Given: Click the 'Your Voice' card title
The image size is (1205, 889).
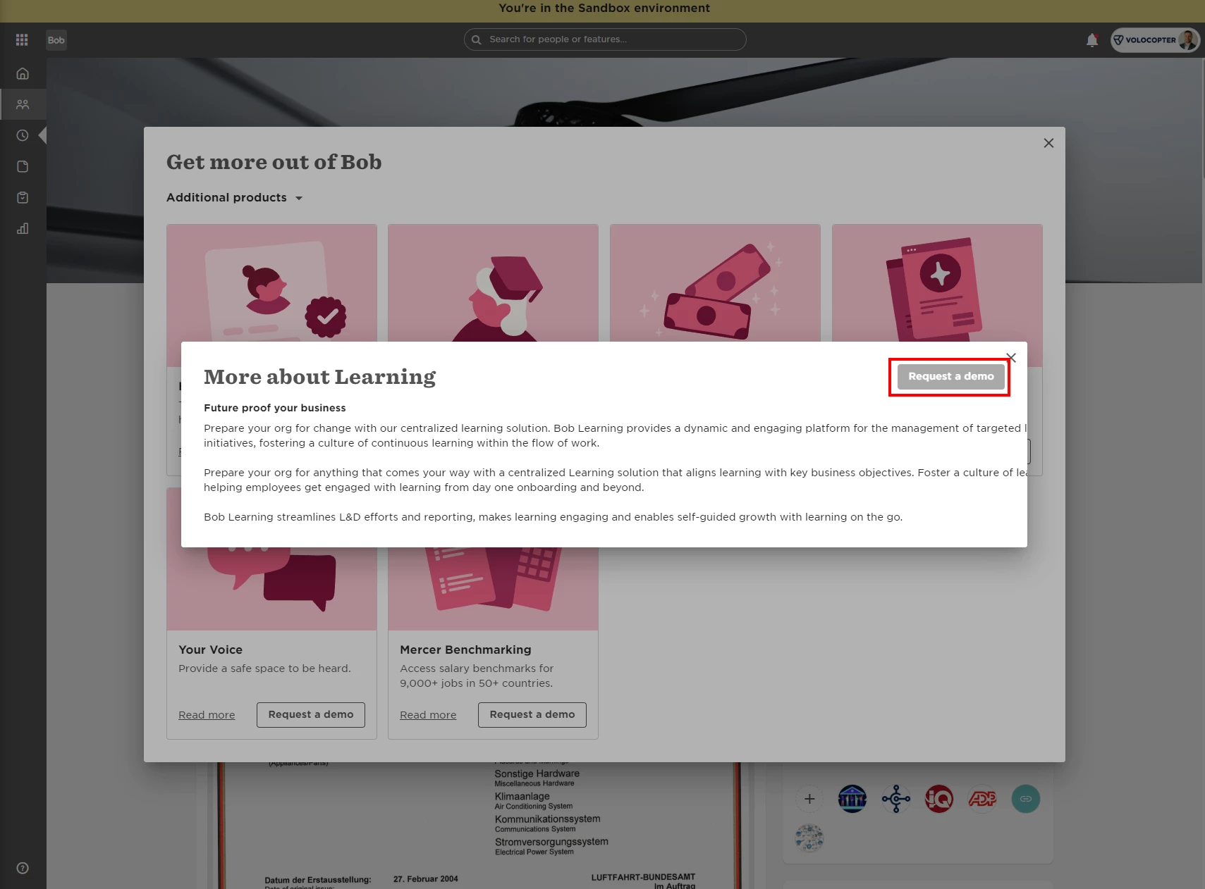Looking at the screenshot, I should pyautogui.click(x=211, y=649).
